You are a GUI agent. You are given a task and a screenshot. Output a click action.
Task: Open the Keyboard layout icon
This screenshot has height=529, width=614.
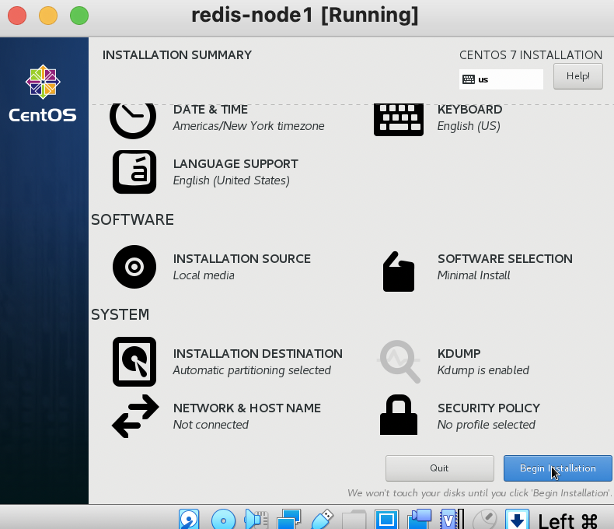click(x=398, y=120)
